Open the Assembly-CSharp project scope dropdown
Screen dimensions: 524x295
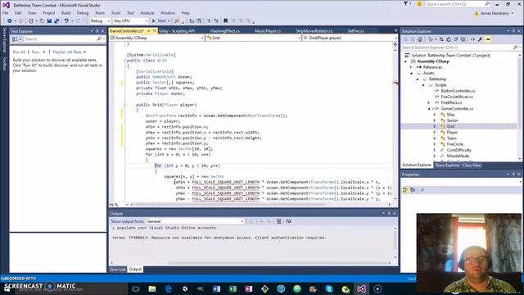[157, 38]
